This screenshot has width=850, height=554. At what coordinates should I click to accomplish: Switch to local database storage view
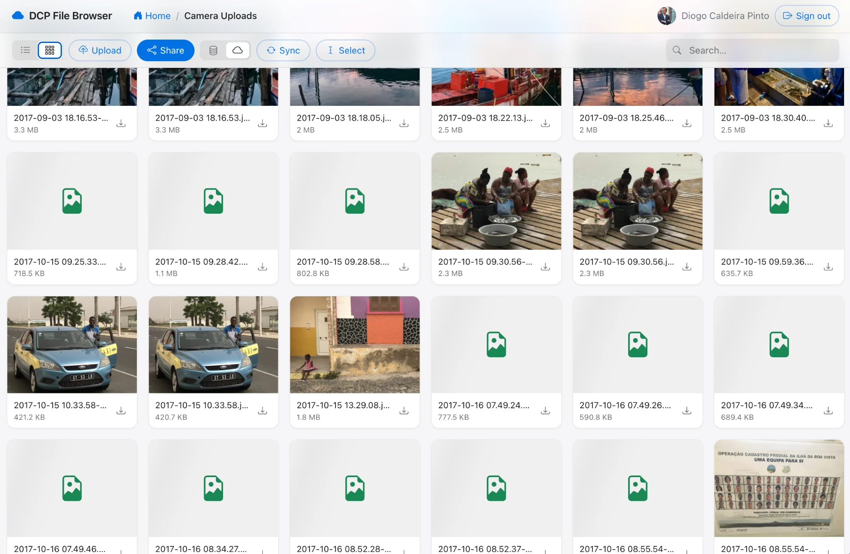point(213,50)
